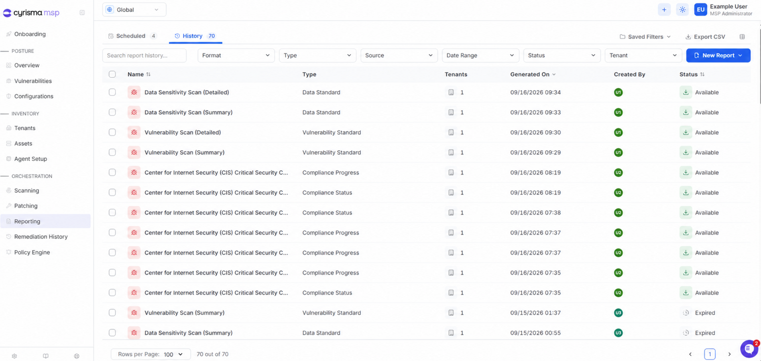Image resolution: width=761 pixels, height=361 pixels.
Task: Open the Global scope selector
Action: point(134,10)
